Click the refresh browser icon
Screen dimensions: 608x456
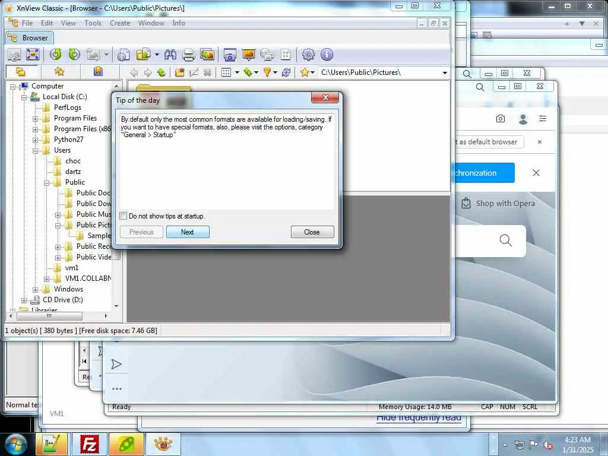coord(286,72)
